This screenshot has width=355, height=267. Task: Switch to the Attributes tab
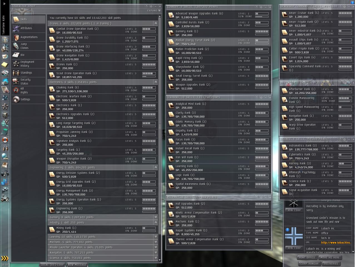click(x=28, y=28)
